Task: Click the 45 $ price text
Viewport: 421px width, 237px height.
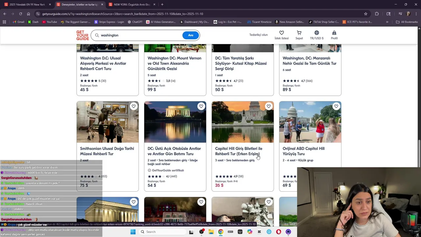Action: (84, 90)
